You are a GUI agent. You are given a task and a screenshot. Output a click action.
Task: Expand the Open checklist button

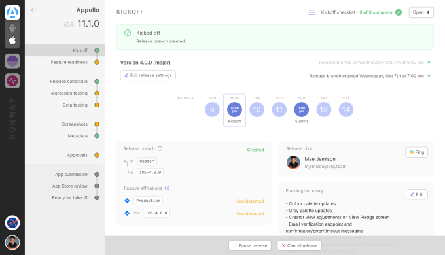coord(421,12)
